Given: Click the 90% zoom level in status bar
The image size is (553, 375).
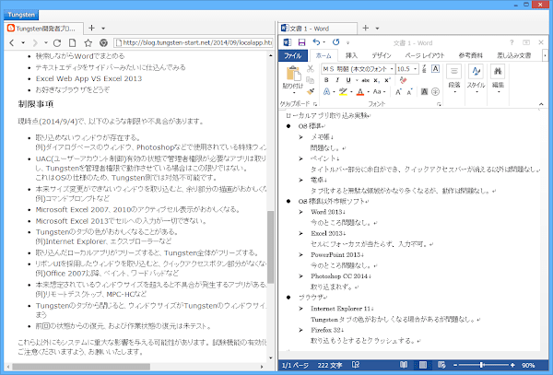Looking at the screenshot, I should coord(528,365).
